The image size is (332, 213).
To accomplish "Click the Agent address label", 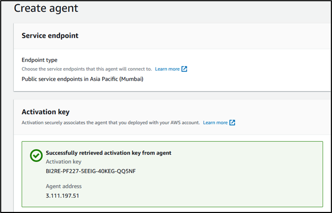I will [x=64, y=186].
